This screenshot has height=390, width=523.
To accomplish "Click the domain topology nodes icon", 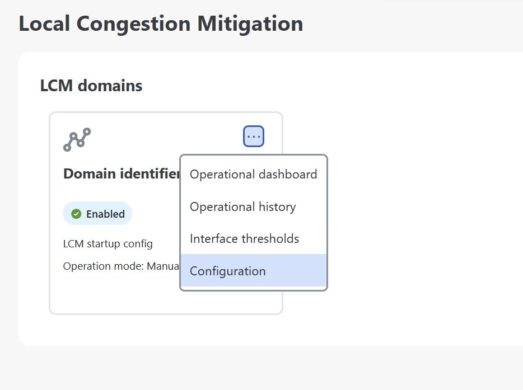I will coord(77,139).
